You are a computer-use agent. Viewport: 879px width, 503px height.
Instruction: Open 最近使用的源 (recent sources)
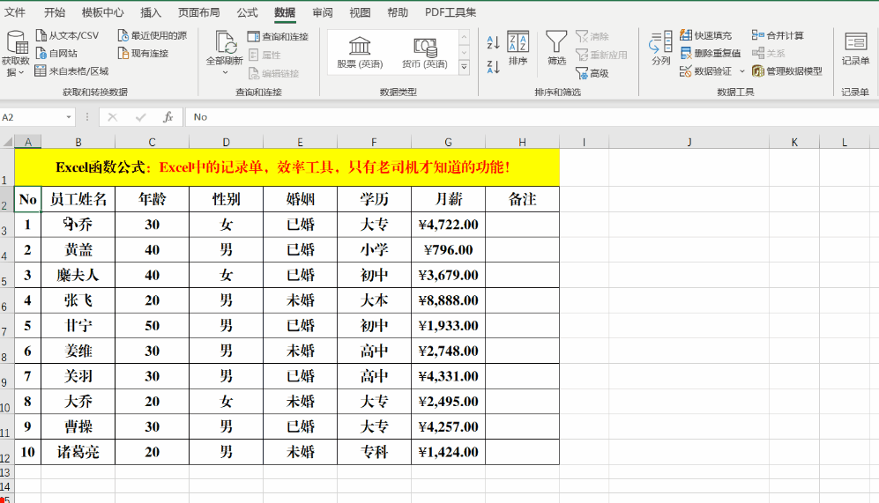click(152, 35)
